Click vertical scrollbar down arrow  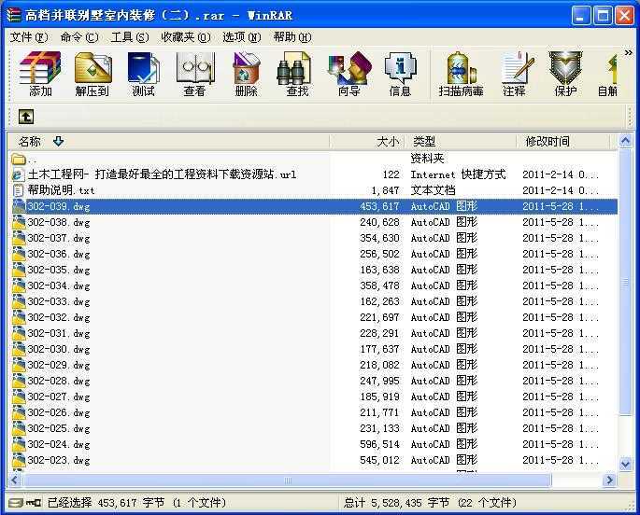pyautogui.click(x=625, y=464)
